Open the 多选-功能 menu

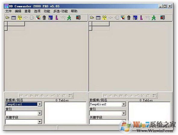pos(61,11)
